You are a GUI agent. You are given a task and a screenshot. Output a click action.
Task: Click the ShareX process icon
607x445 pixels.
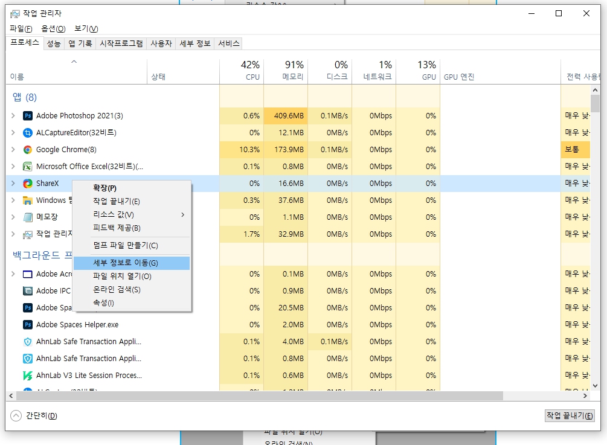click(x=28, y=184)
